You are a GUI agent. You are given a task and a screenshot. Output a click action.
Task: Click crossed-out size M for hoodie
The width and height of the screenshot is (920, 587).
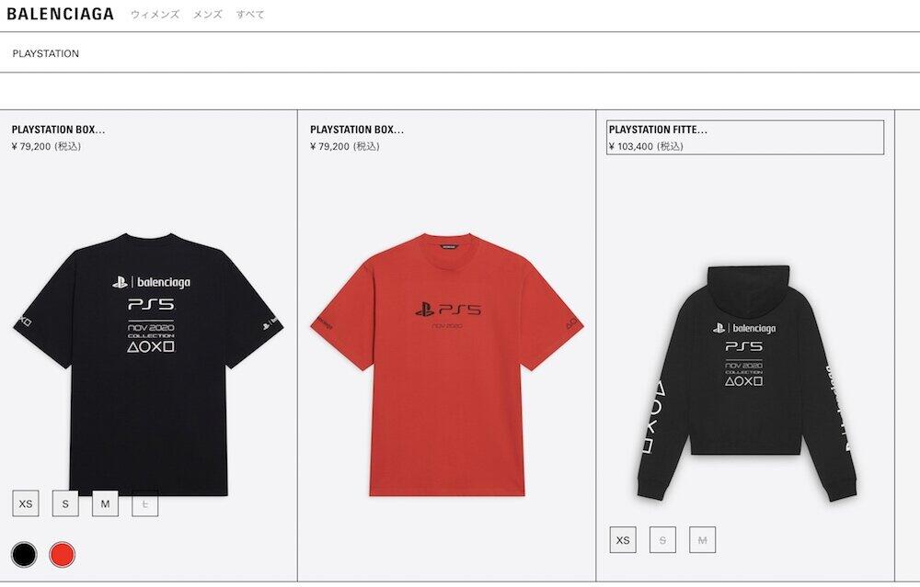pos(702,540)
